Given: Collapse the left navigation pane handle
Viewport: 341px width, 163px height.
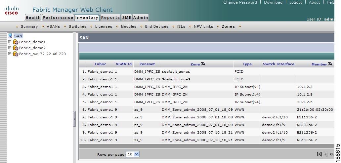Looking at the screenshot, I should point(74,119).
